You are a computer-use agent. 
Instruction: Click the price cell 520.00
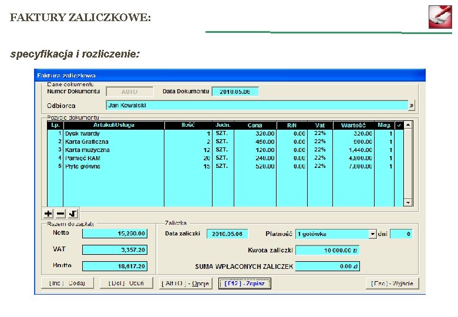(255, 166)
